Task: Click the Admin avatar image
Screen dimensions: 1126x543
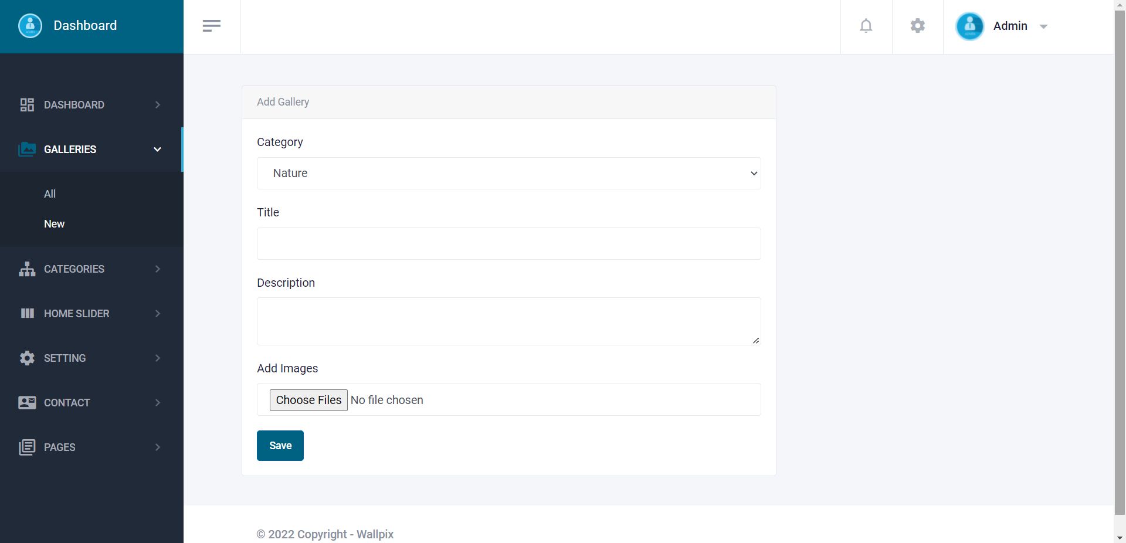Action: (969, 26)
